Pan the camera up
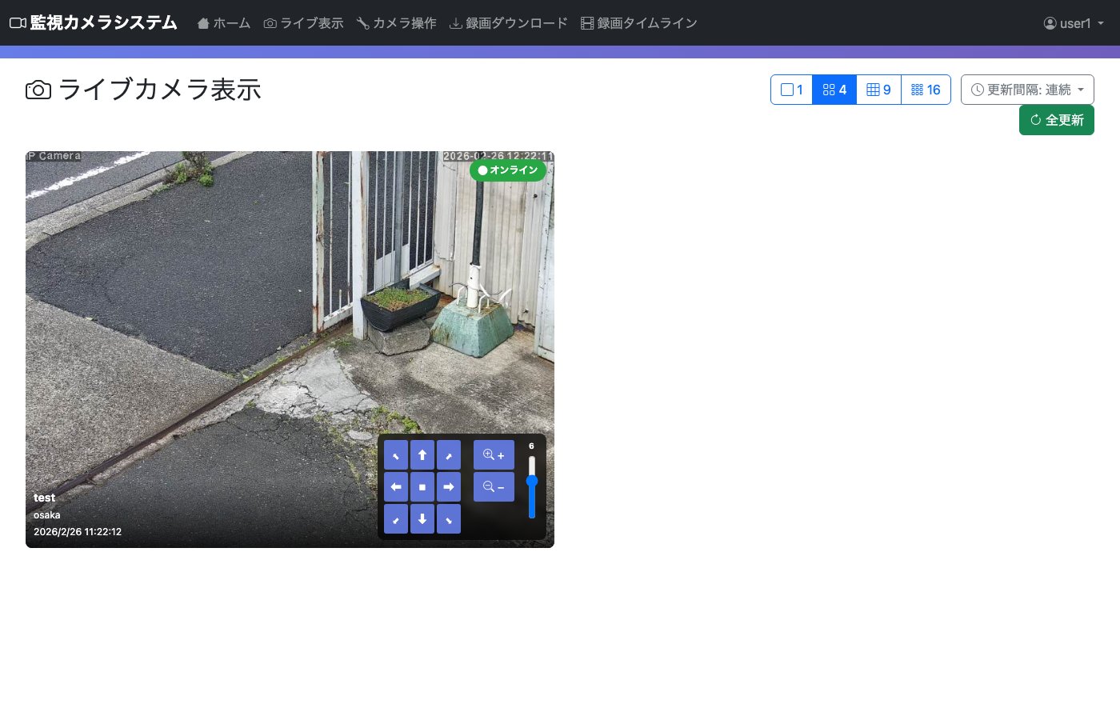The height and width of the screenshot is (720, 1120). pyautogui.click(x=422, y=454)
